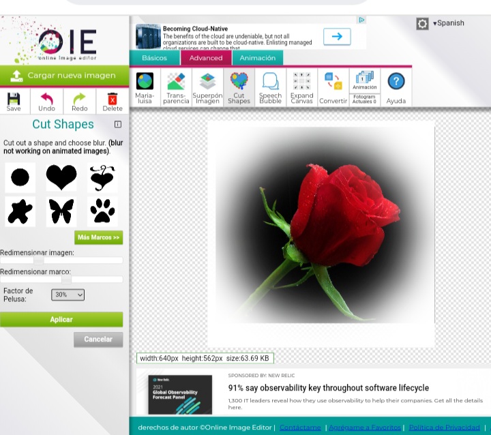491x435 pixels.
Task: Pick the butterfly cut shape
Action: [x=61, y=211]
